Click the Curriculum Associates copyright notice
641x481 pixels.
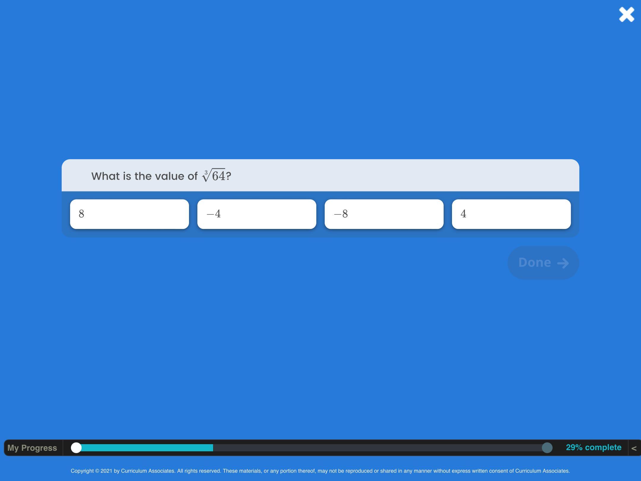pos(320,471)
